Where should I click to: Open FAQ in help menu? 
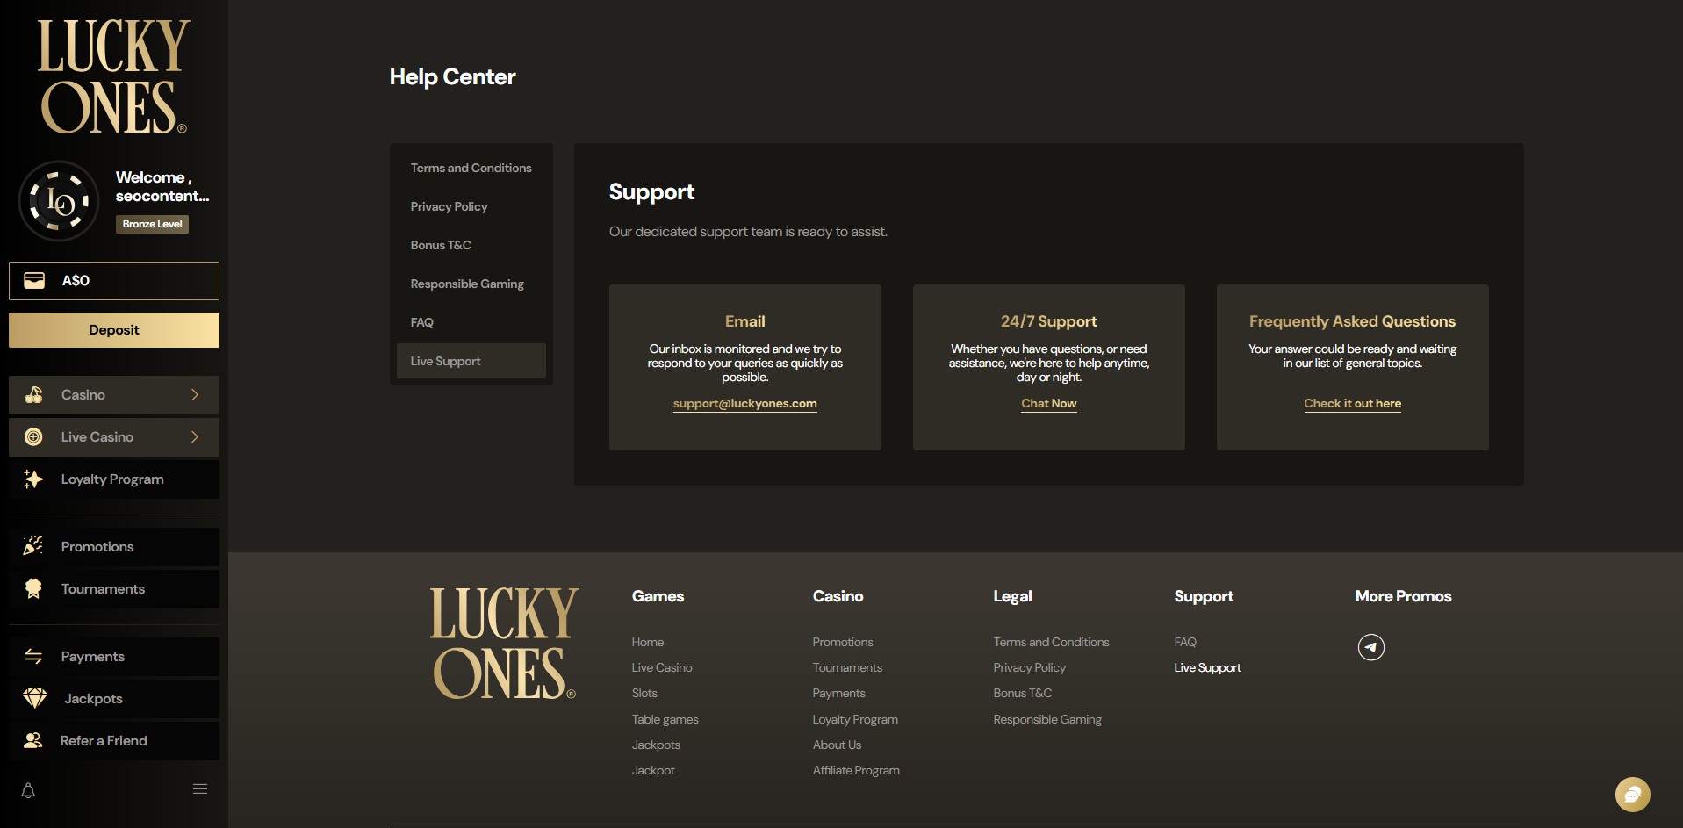tap(471, 322)
